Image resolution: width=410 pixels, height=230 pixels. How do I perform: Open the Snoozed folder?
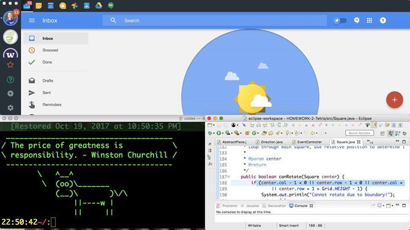(56, 50)
